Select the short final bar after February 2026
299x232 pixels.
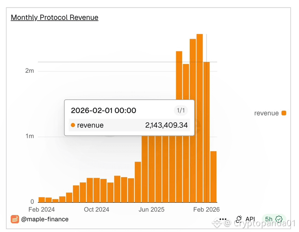[213, 177]
